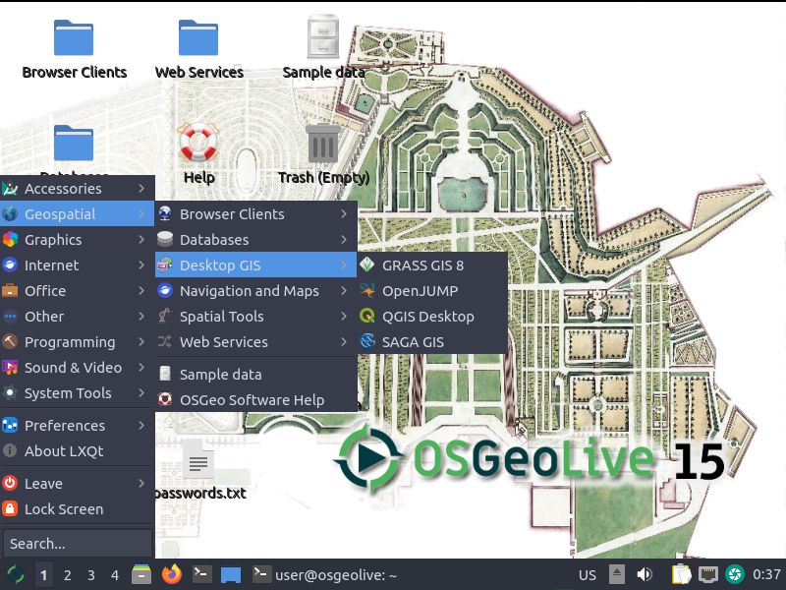Screen dimensions: 786x590
Task: Click the volume speaker icon in tray
Action: 645,574
